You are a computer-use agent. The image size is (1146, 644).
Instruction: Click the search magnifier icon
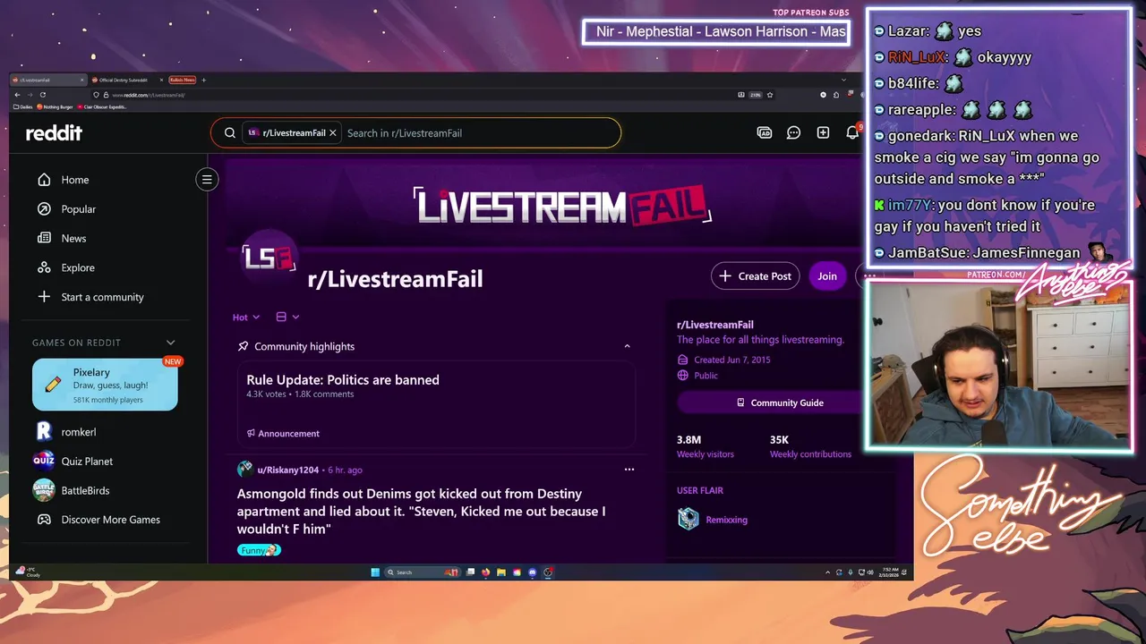(230, 132)
